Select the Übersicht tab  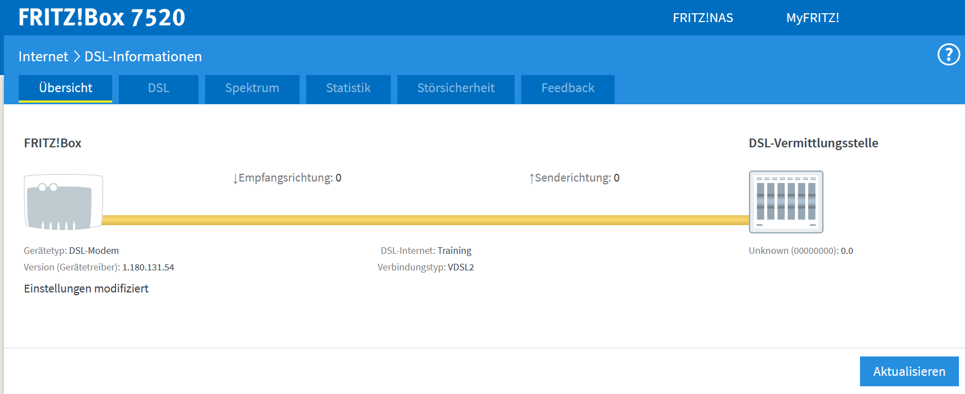pyautogui.click(x=65, y=89)
